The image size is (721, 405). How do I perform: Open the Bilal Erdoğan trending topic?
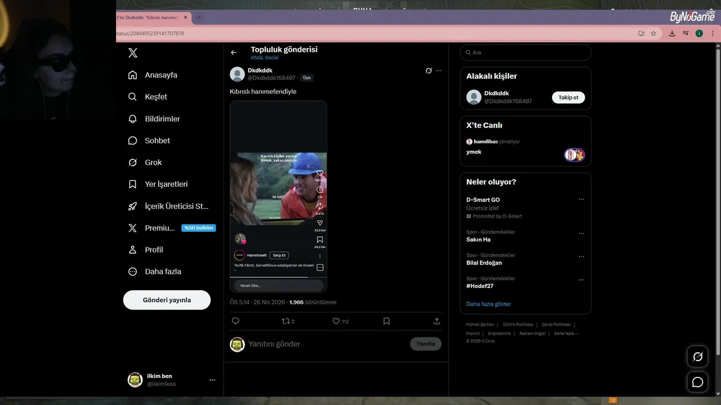484,263
